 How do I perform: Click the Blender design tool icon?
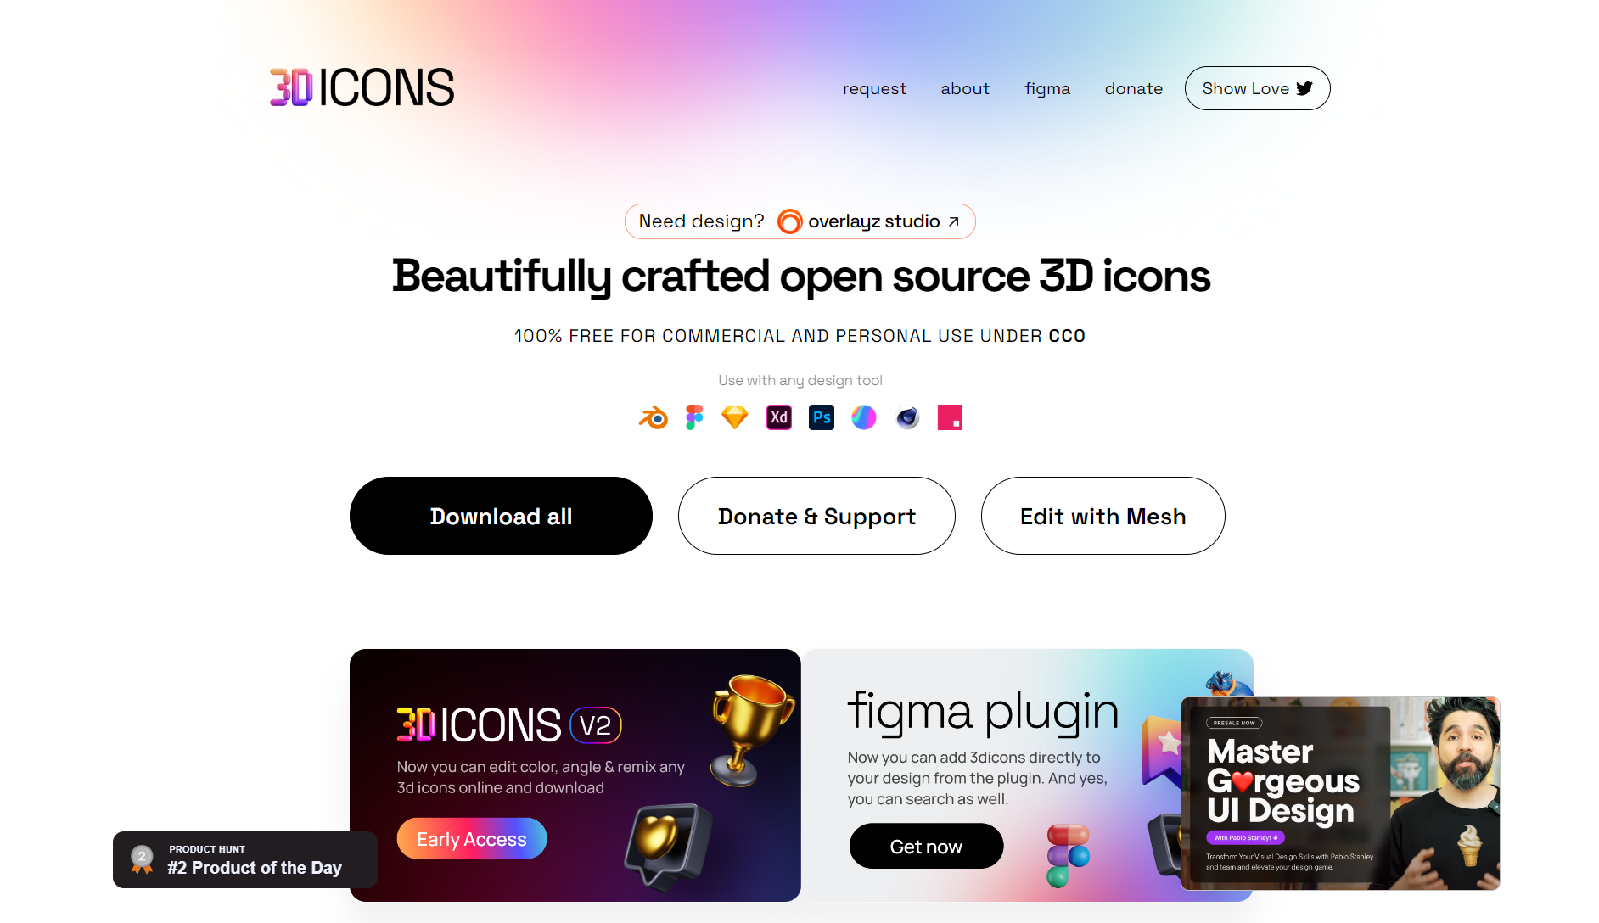tap(654, 417)
